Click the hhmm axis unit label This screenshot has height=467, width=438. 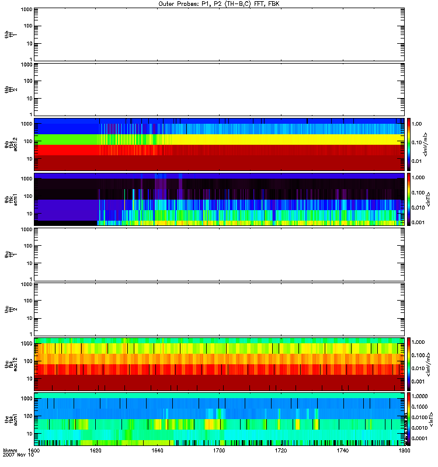tap(9, 451)
